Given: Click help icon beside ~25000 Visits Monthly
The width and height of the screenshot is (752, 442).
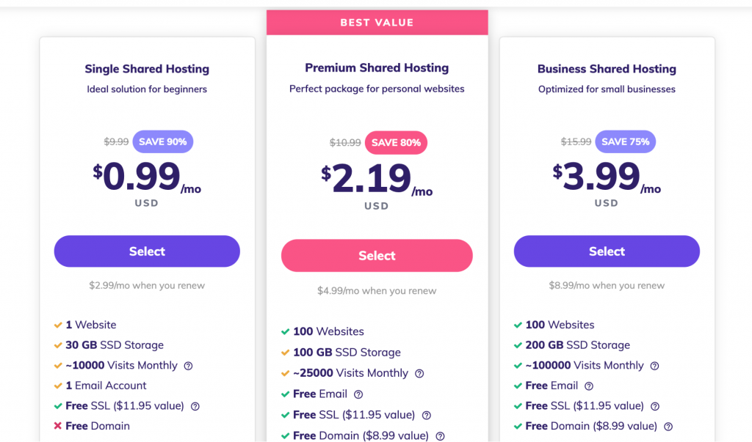Looking at the screenshot, I should coord(419,373).
